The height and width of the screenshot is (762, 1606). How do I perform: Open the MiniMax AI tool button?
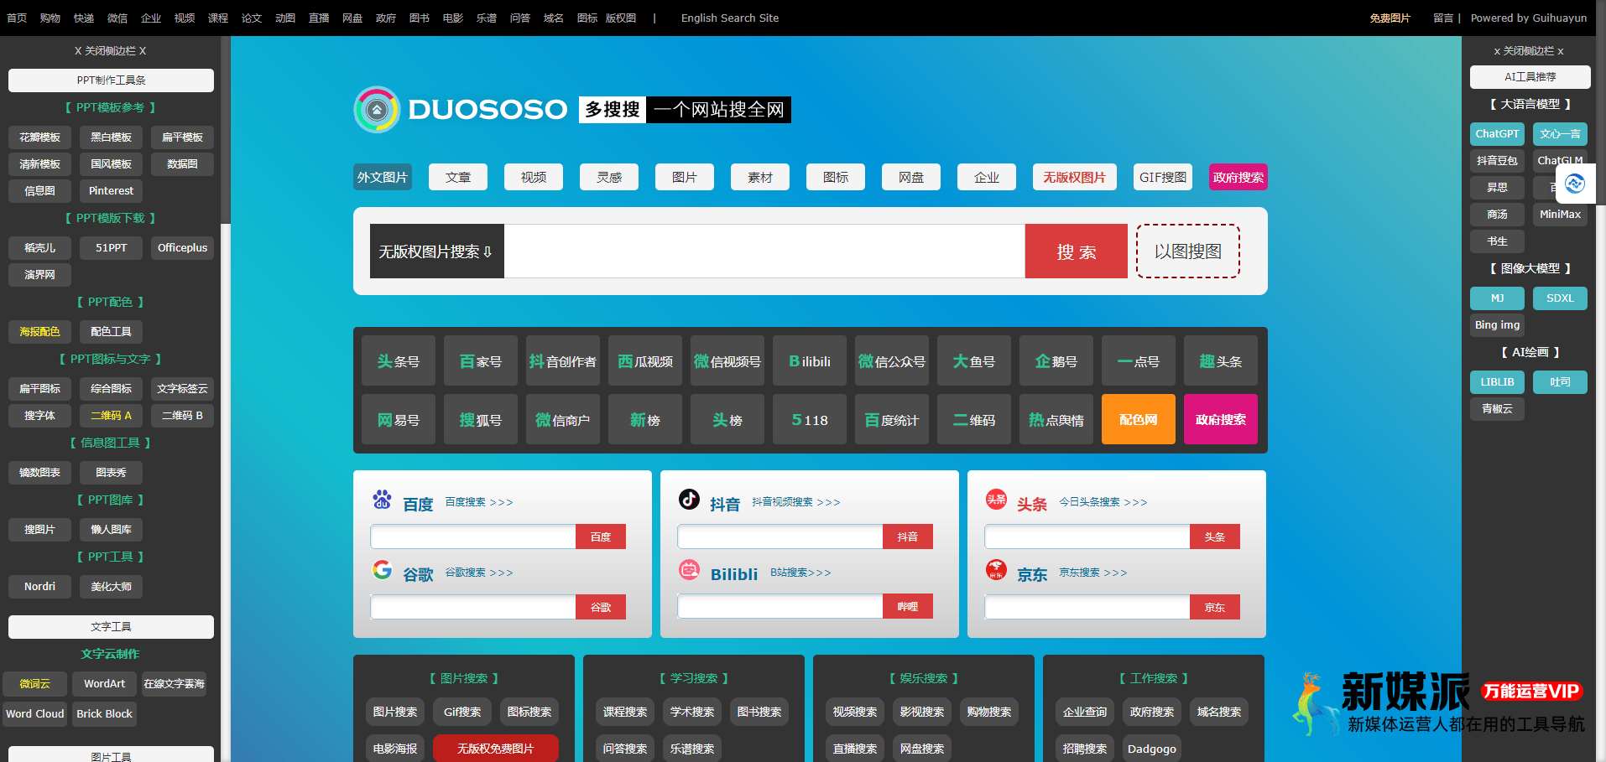pyautogui.click(x=1560, y=214)
